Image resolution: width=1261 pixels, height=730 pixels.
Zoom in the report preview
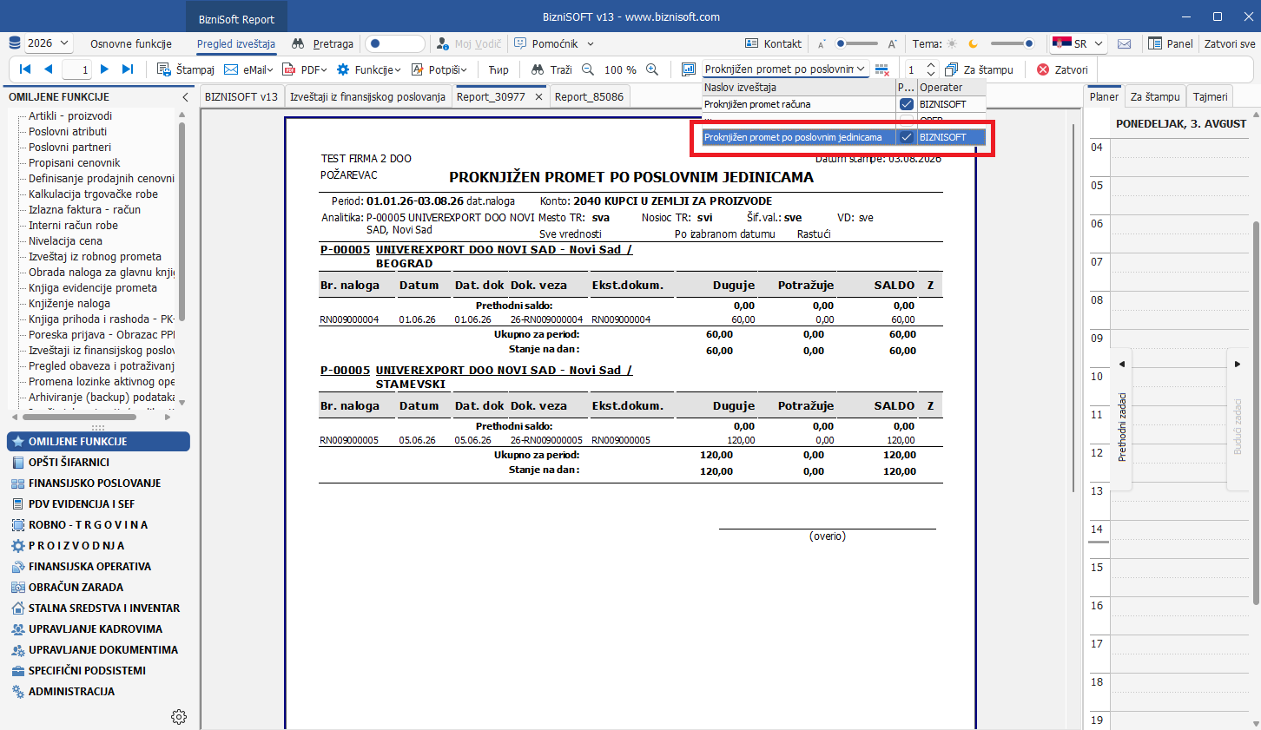point(652,69)
